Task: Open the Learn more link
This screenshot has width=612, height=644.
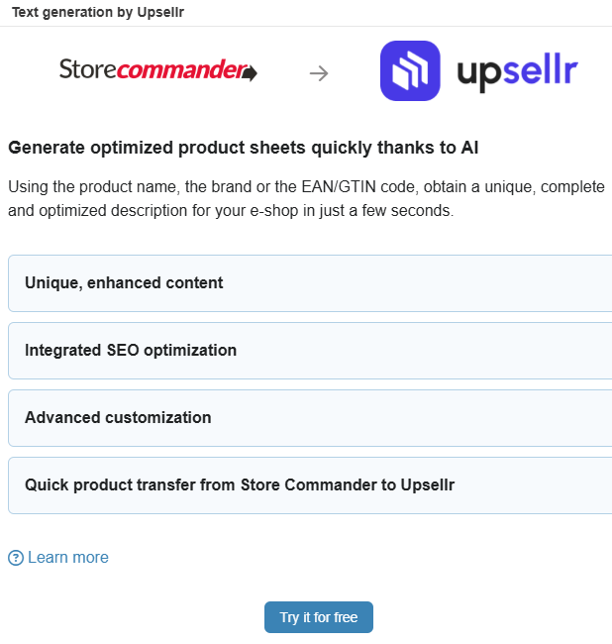Action: point(68,558)
